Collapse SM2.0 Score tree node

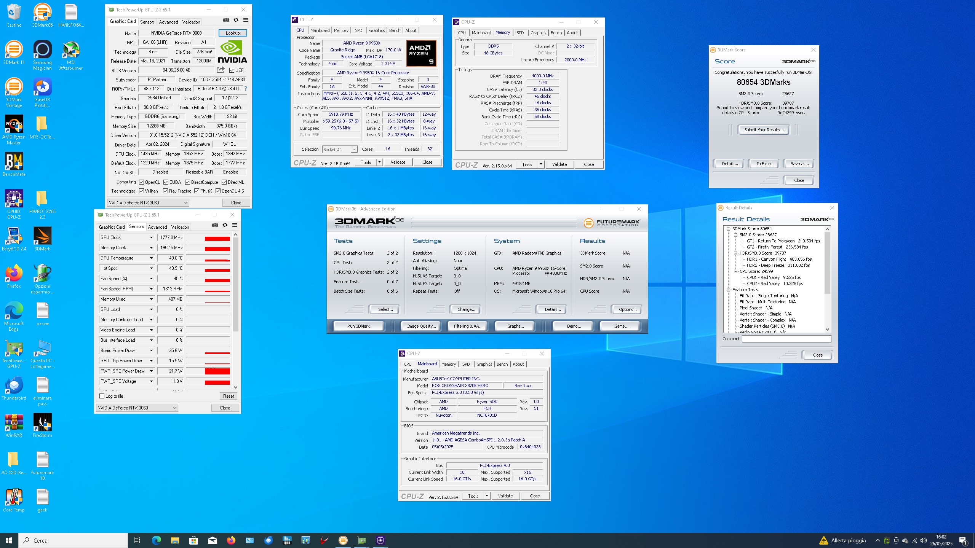point(736,235)
